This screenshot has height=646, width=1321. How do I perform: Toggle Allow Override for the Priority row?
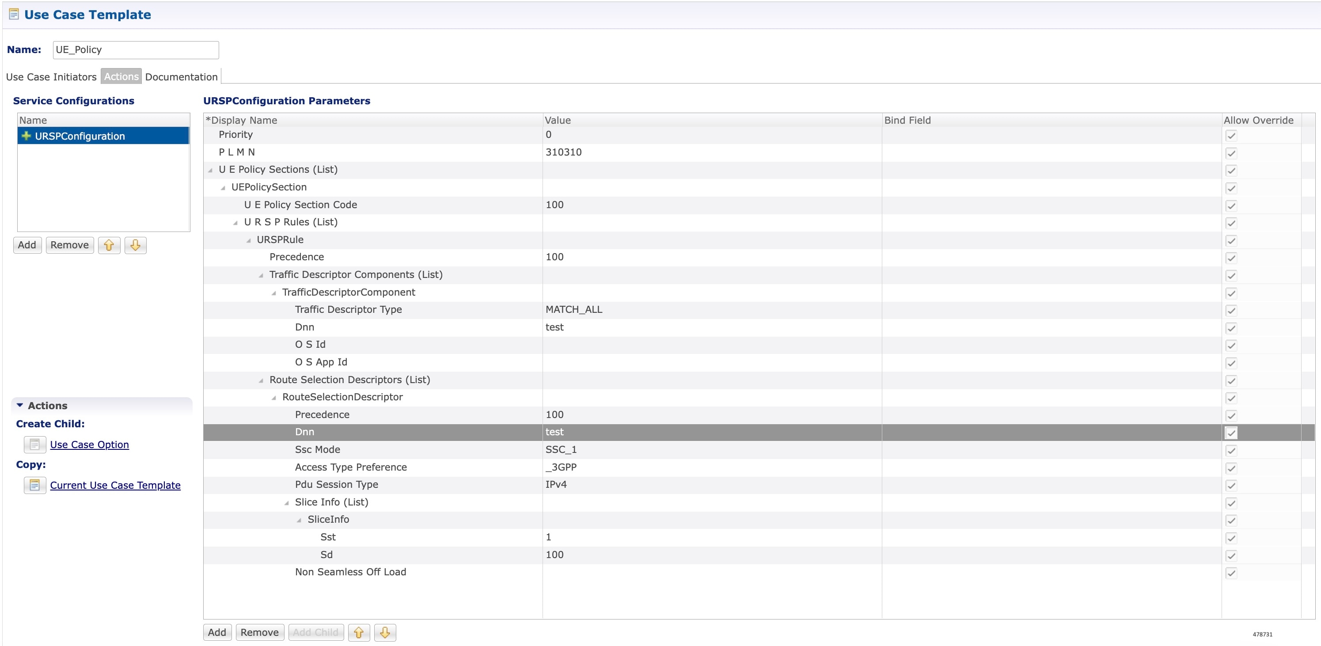coord(1232,135)
